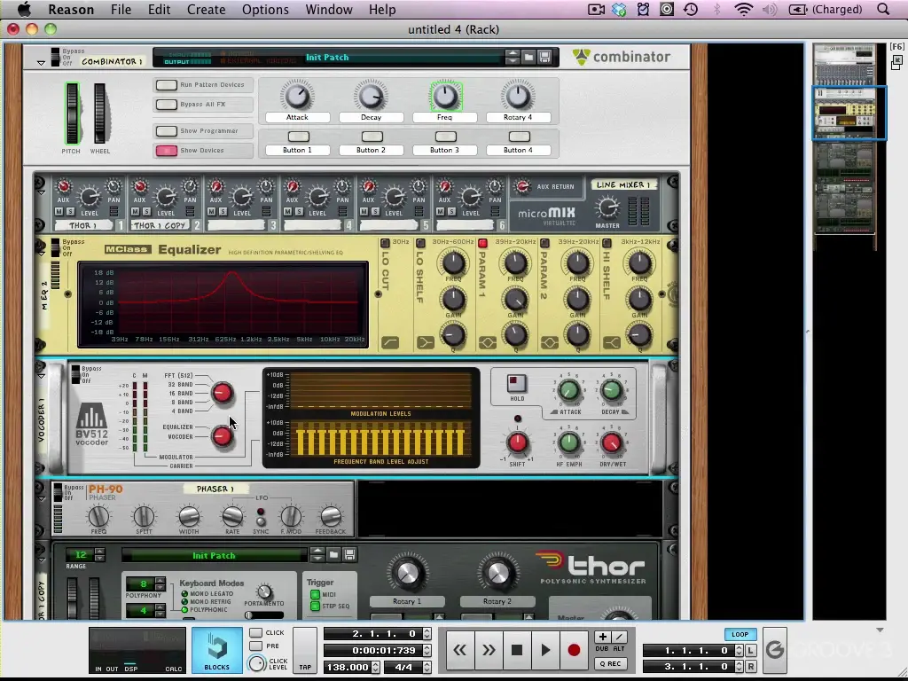Screen dimensions: 908x681
Task: Save the Combinator patch using the floppy icon
Action: click(544, 57)
